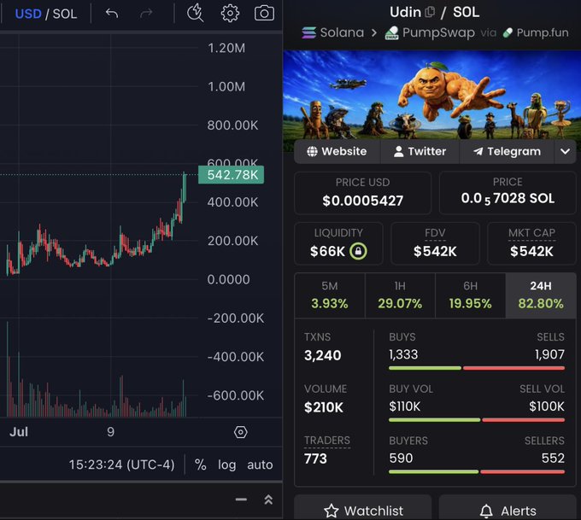Click the redo arrow in chart toolbar
The height and width of the screenshot is (520, 581).
pyautogui.click(x=146, y=14)
